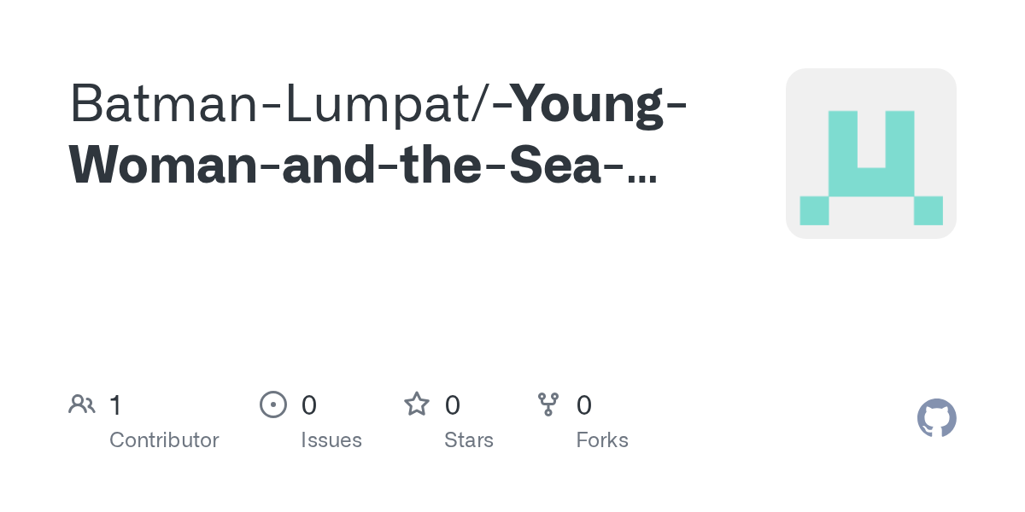Open the teal identicon avatar
Screen dimensions: 1025x512
coord(870,154)
